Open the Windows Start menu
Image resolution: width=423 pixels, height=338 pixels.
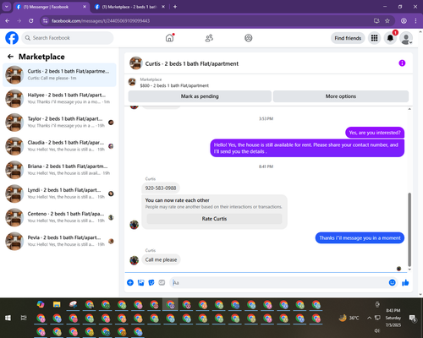click(x=8, y=318)
